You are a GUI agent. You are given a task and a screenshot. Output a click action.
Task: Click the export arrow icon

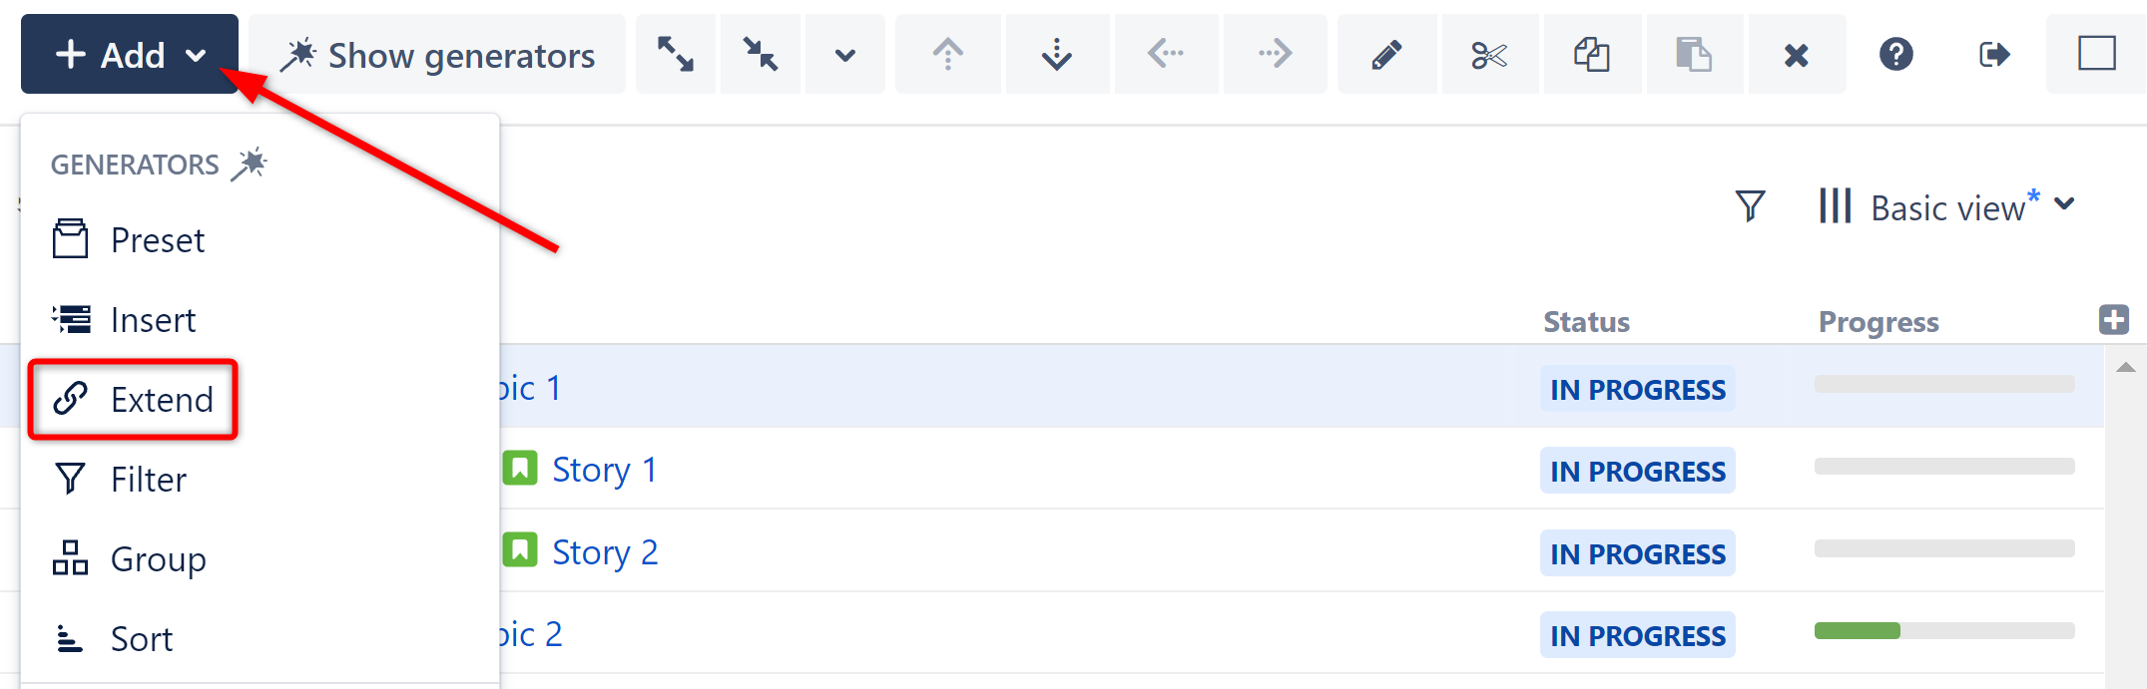pyautogui.click(x=1994, y=54)
